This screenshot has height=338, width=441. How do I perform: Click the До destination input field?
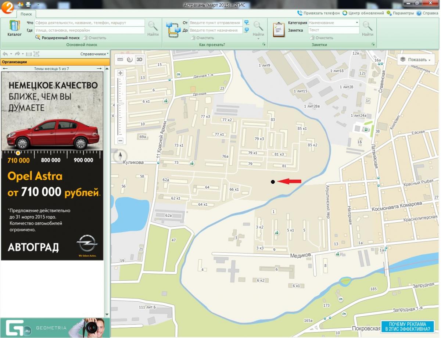click(x=216, y=30)
